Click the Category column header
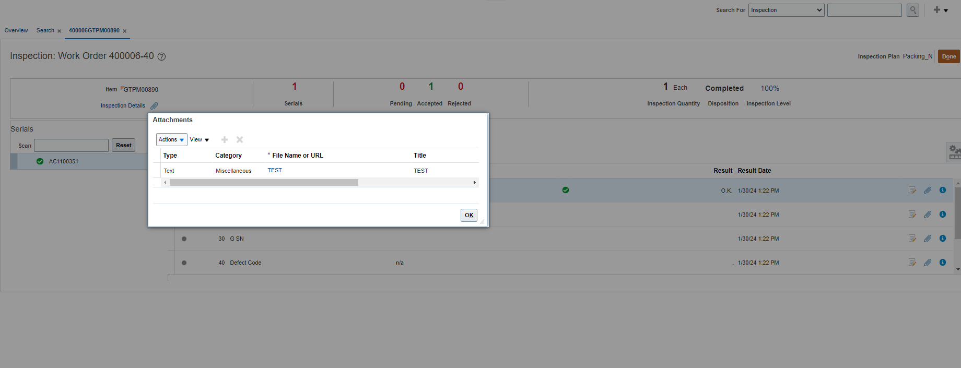This screenshot has width=961, height=368. (228, 156)
